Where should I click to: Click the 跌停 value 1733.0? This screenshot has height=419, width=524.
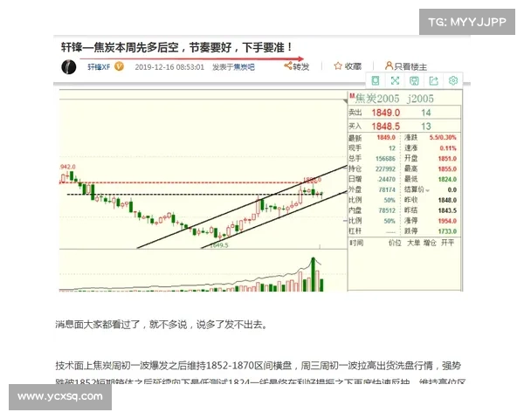pos(448,231)
